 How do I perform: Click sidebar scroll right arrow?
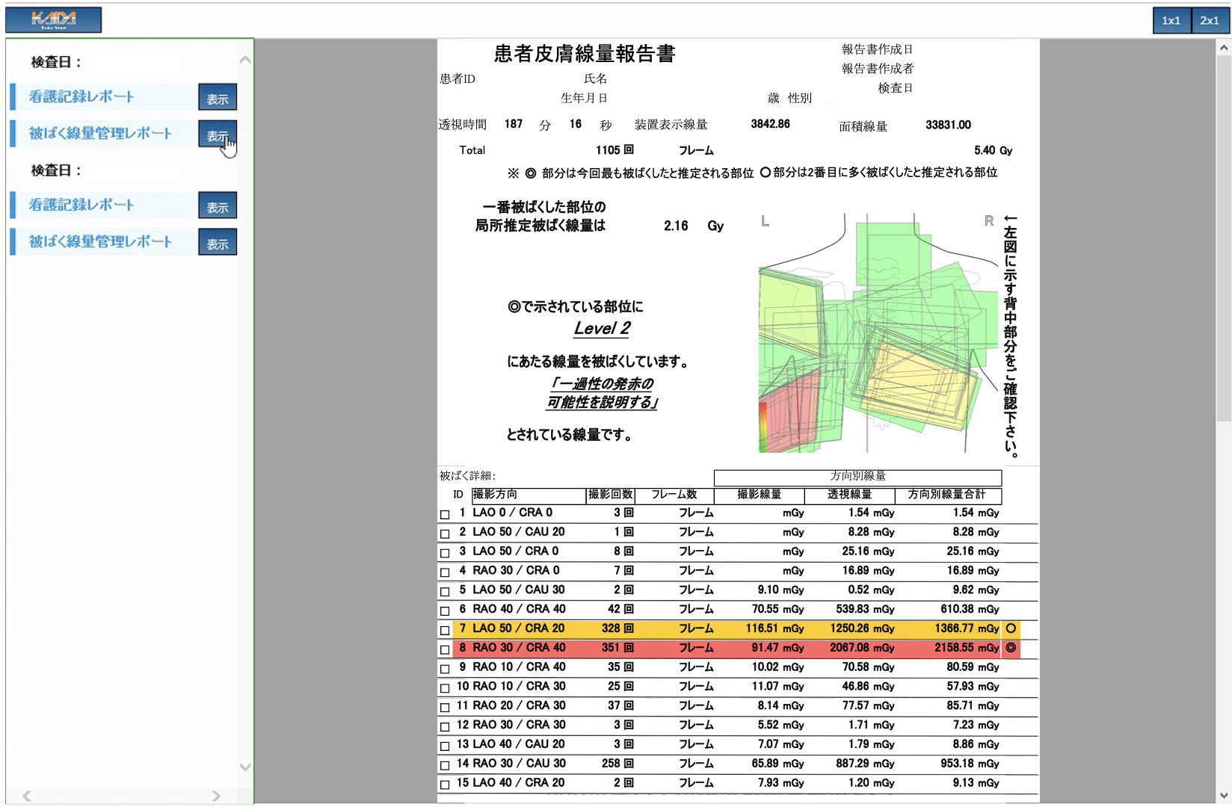point(216,796)
